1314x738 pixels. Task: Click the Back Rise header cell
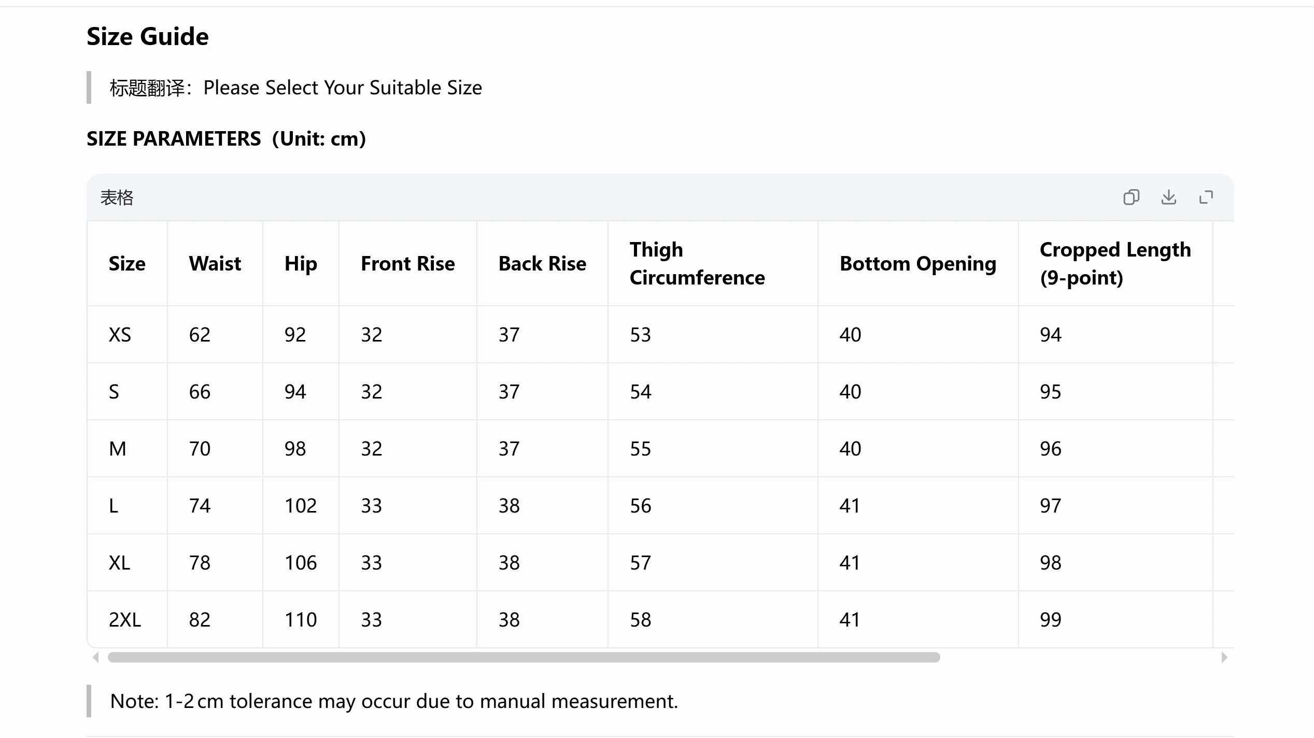coord(542,264)
